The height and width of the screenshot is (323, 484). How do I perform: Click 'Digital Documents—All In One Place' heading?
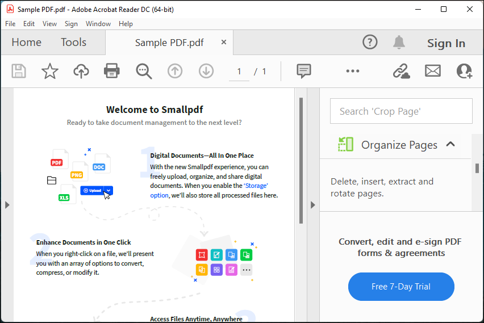click(202, 156)
